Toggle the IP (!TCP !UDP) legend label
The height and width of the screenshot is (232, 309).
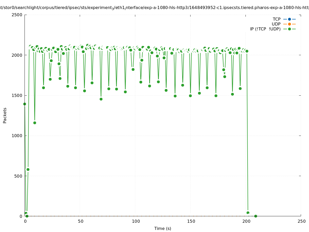tap(265, 29)
